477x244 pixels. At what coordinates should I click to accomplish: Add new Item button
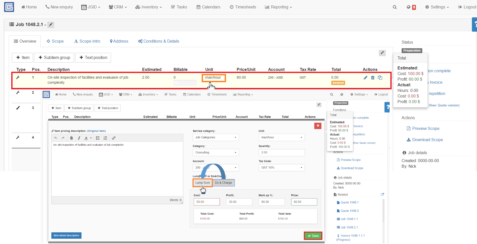[23, 58]
